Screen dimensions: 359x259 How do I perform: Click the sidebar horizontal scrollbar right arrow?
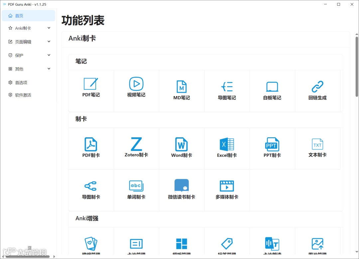pyautogui.click(x=54, y=256)
